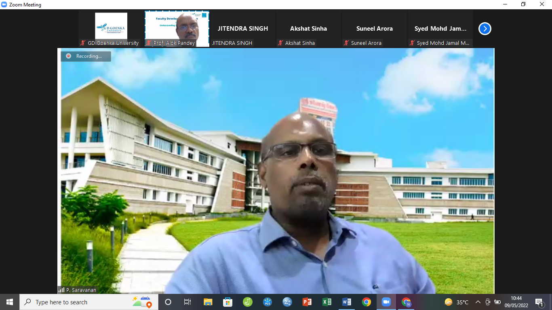Viewport: 552px width, 310px height.
Task: Click the P. Saravanan signal strength icon
Action: click(61, 290)
